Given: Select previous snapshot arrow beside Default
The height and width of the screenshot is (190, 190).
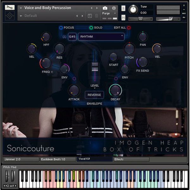Looking at the screenshot, I should [x=77, y=16].
